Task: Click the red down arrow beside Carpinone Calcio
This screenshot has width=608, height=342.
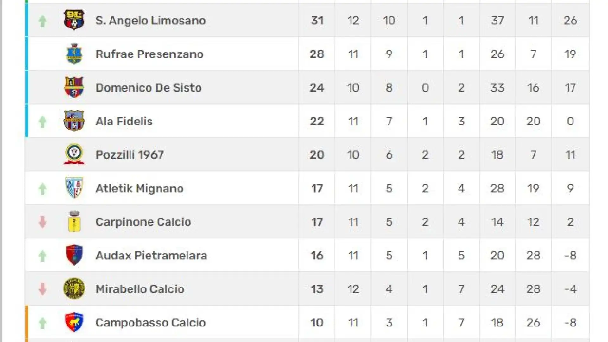Action: coord(42,222)
